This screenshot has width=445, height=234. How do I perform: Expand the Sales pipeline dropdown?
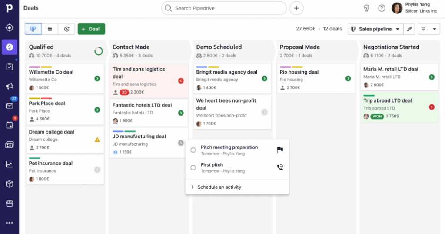pos(375,29)
